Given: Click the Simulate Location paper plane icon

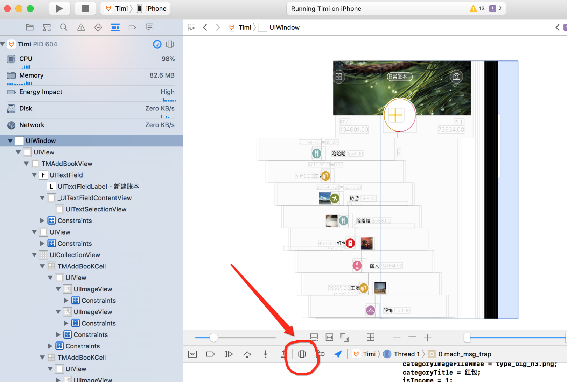Looking at the screenshot, I should (x=337, y=354).
